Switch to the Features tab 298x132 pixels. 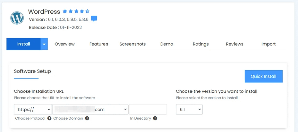pyautogui.click(x=99, y=44)
